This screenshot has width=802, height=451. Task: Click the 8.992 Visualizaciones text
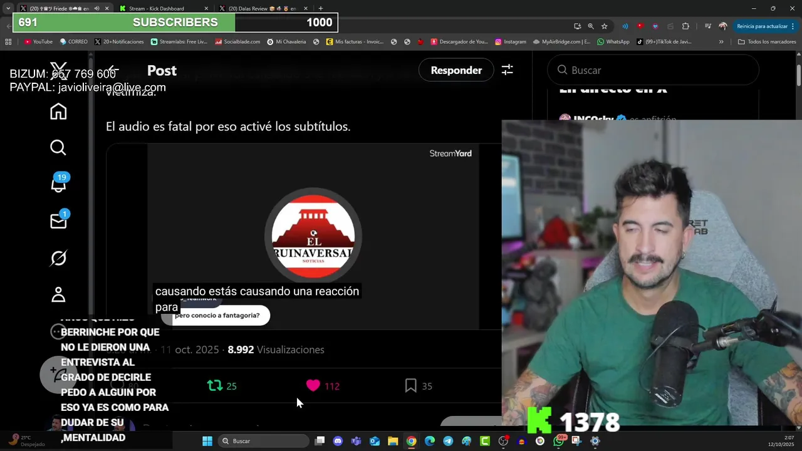(276, 350)
